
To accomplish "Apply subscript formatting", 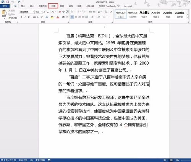I will [x=38, y=17].
